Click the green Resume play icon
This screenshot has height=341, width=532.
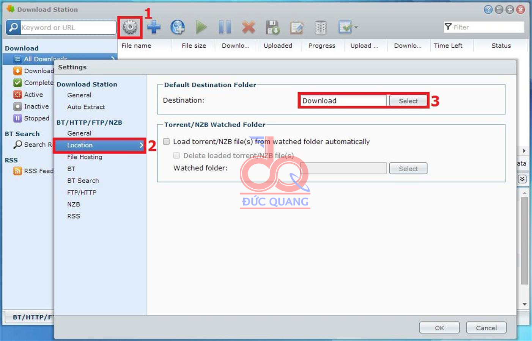201,27
